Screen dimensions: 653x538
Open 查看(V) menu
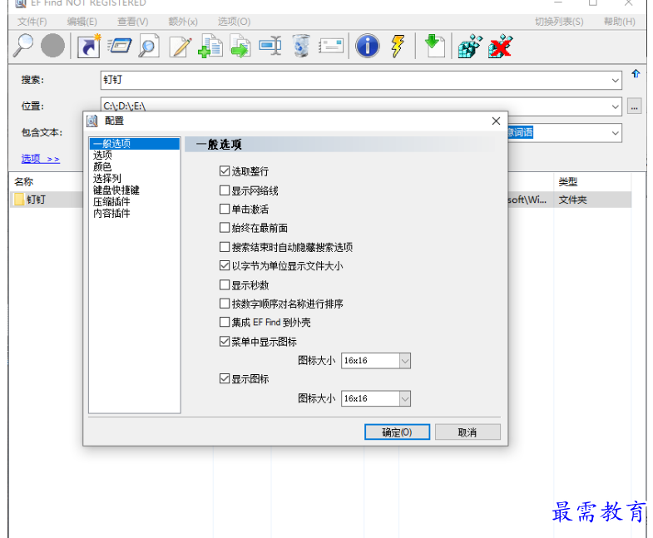coord(133,22)
